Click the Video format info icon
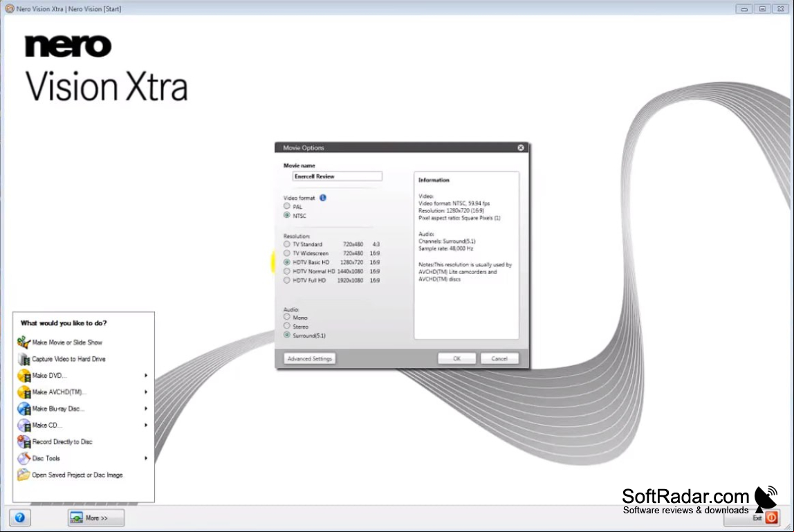This screenshot has height=532, width=794. 322,198
